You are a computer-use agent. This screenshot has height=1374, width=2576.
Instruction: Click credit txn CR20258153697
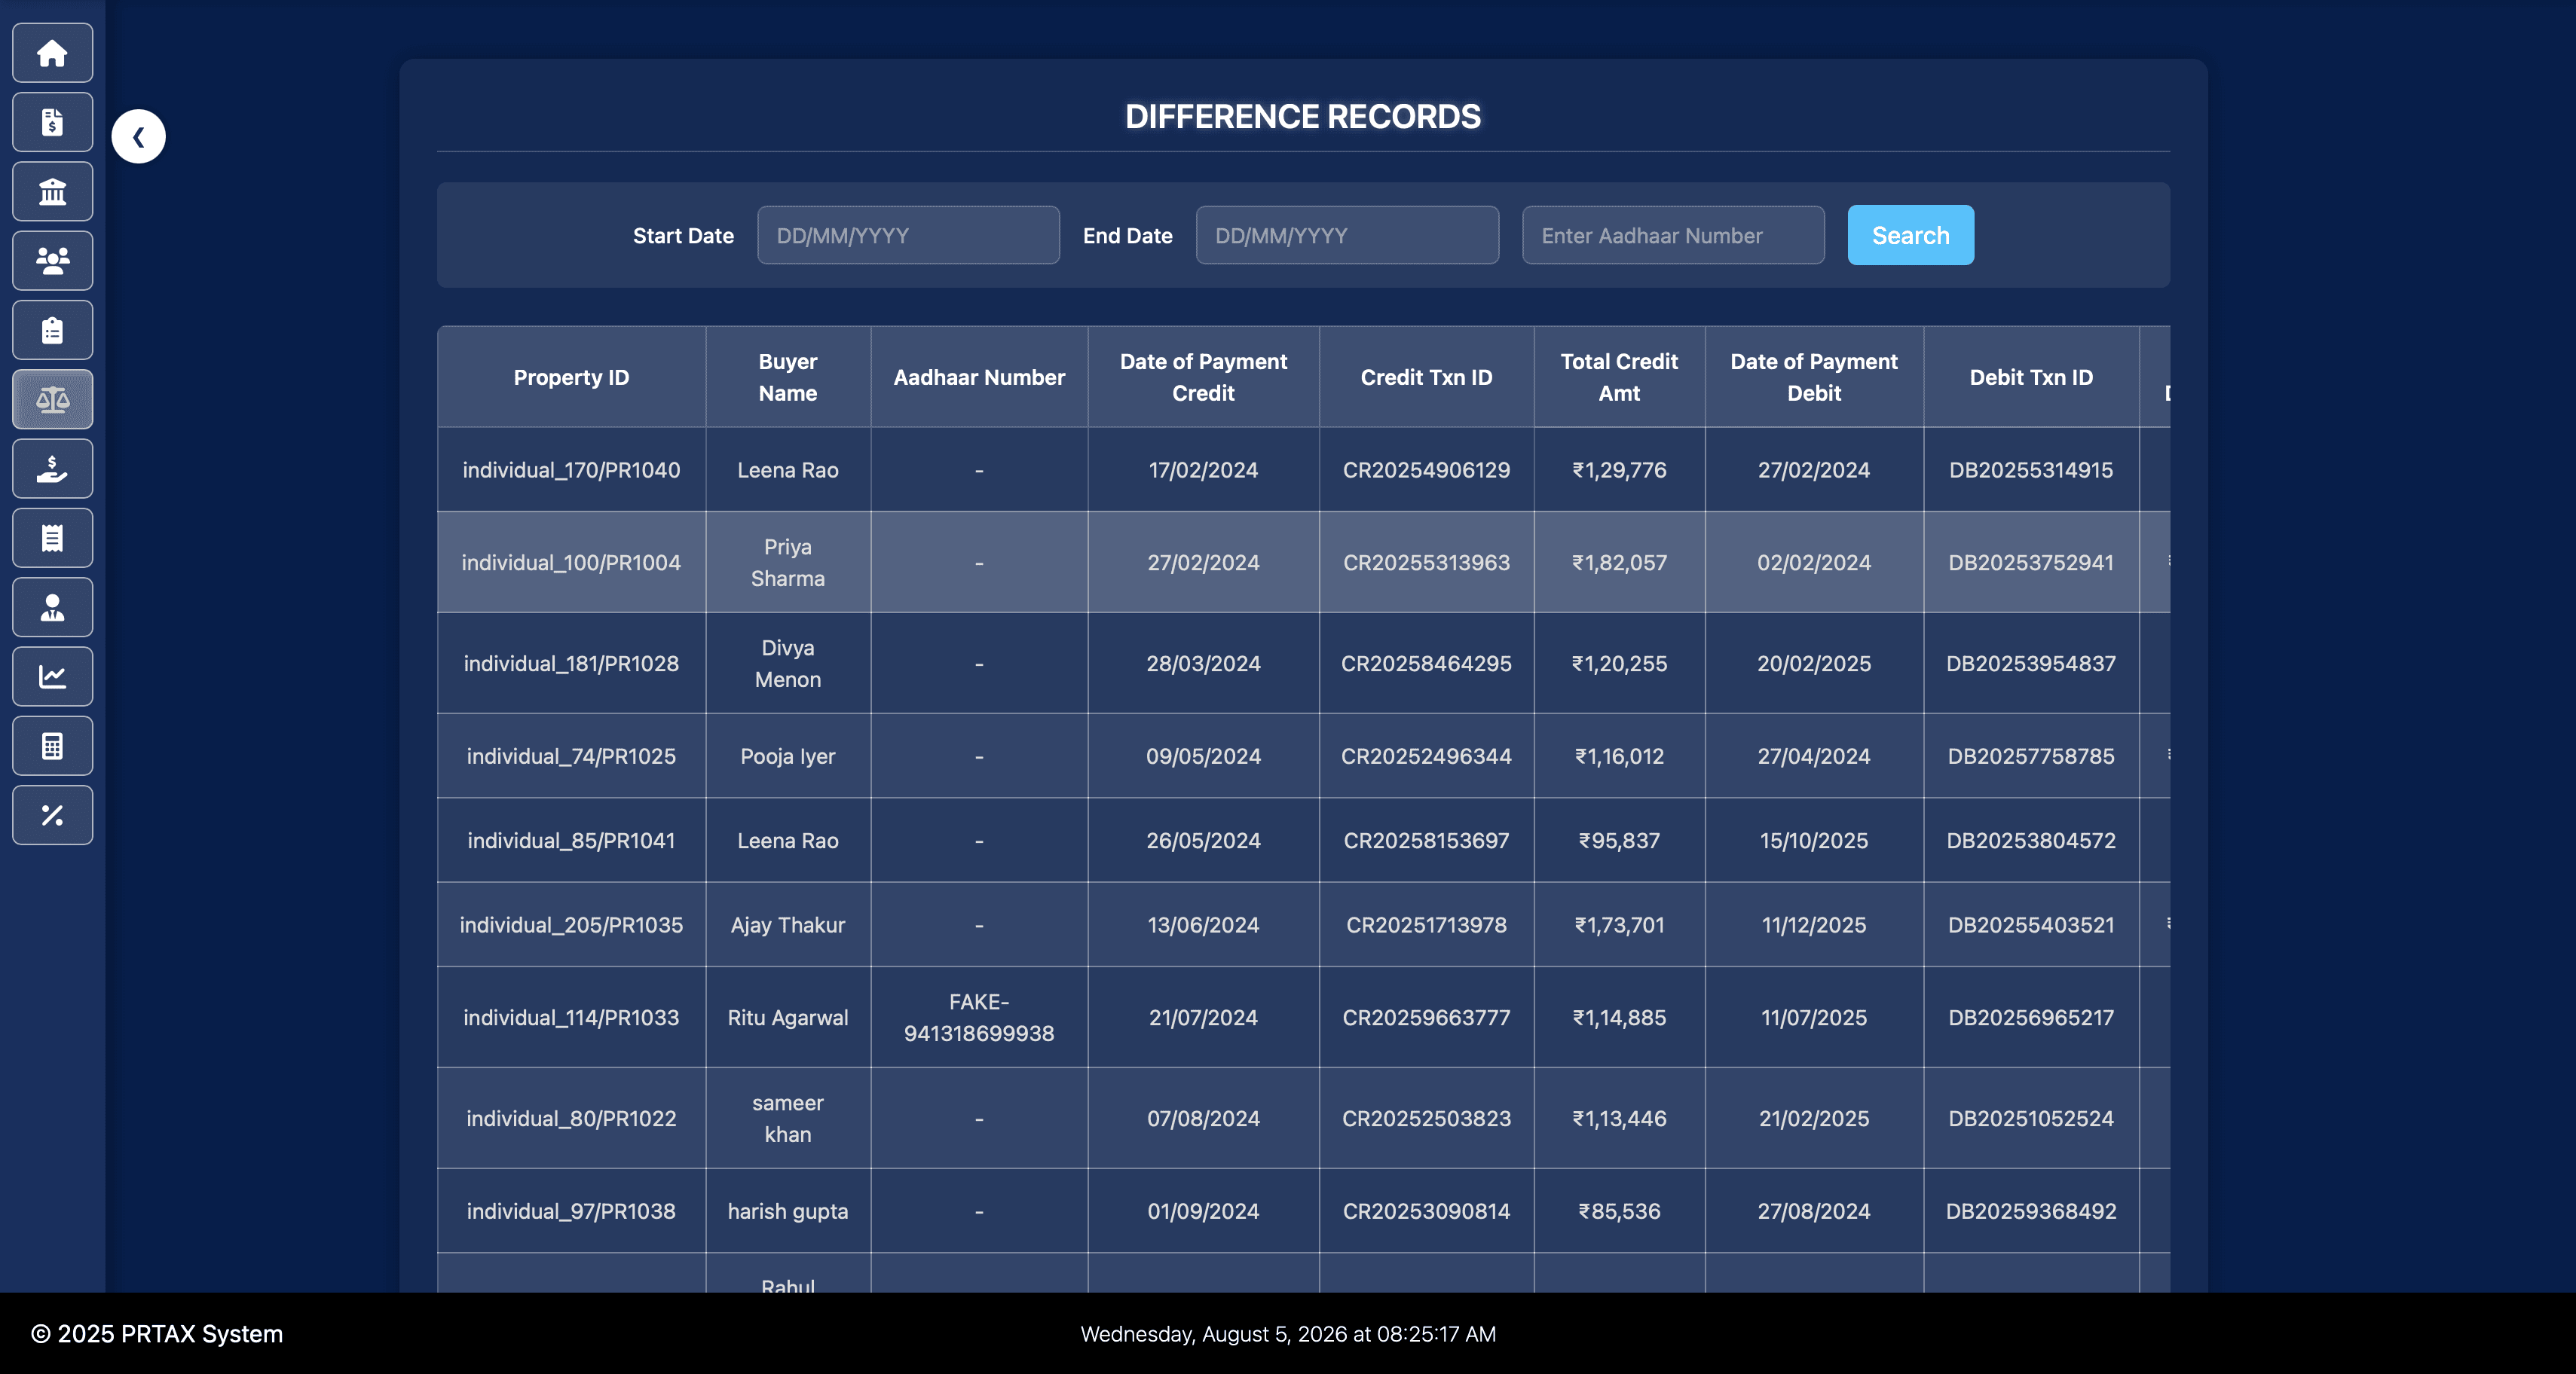1426,841
